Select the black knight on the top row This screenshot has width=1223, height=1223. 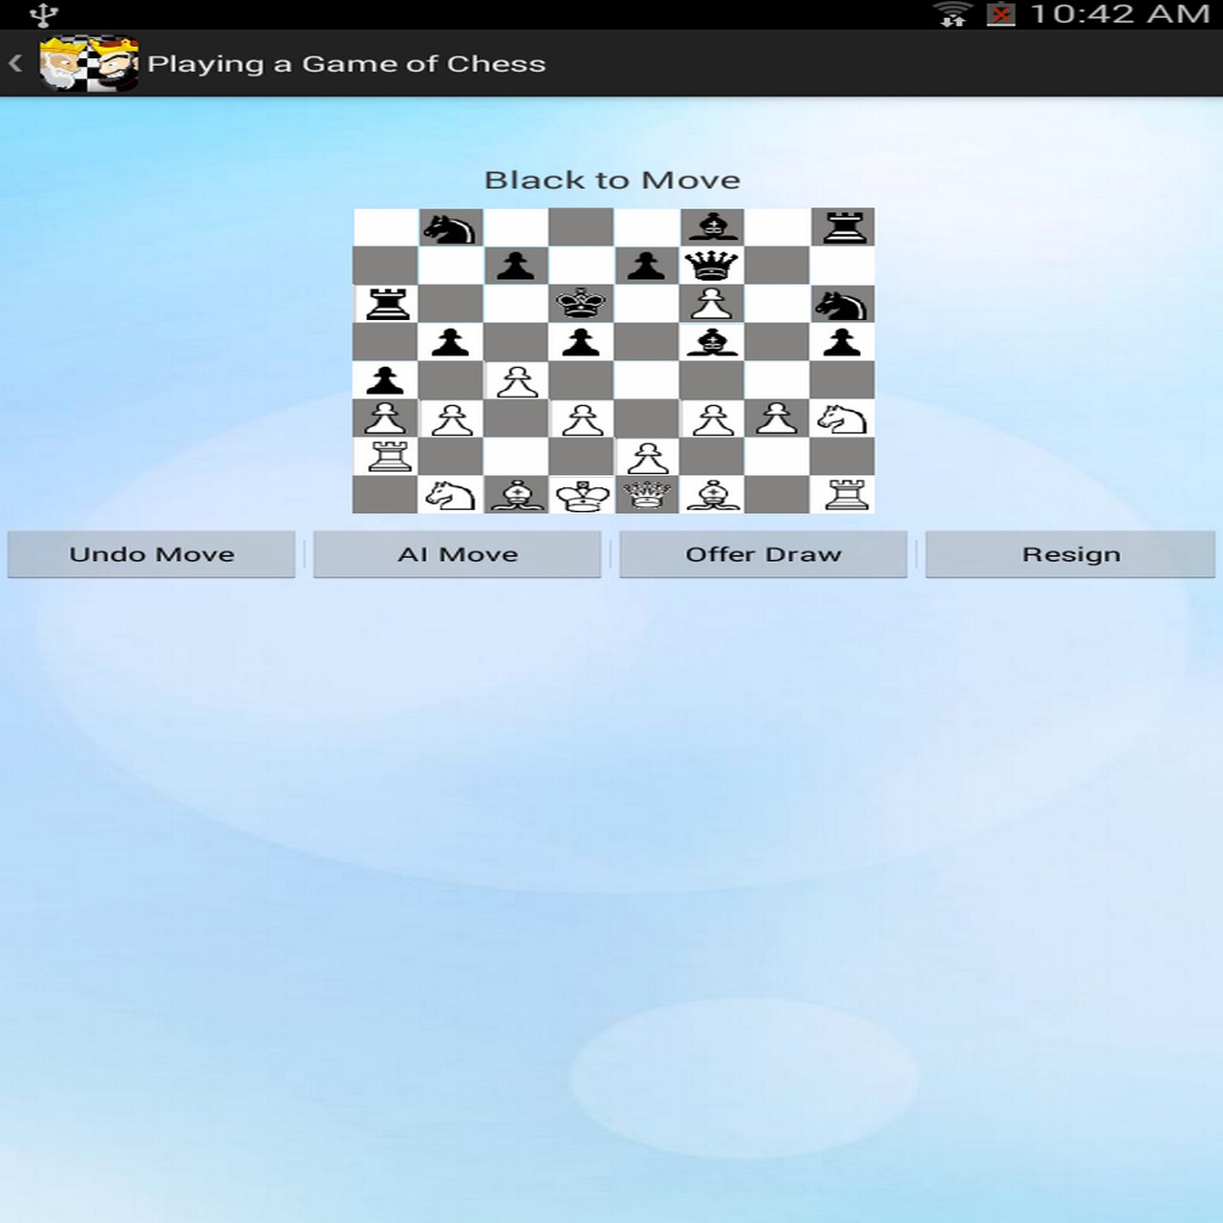point(450,228)
